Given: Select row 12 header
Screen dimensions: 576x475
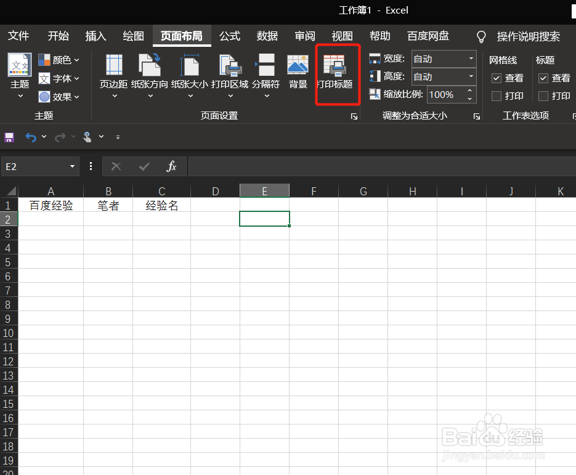Looking at the screenshot, I should [9, 362].
